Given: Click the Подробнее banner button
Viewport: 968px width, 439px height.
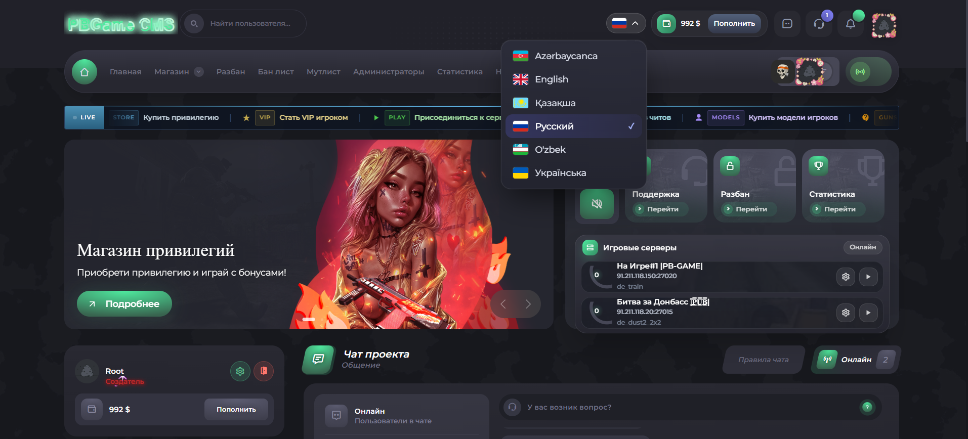Looking at the screenshot, I should [124, 304].
